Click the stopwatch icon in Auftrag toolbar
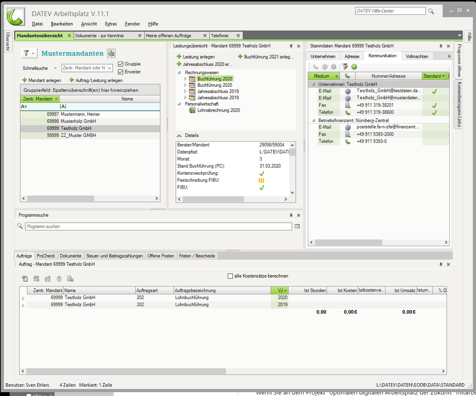This screenshot has width=476, height=396. (x=59, y=279)
